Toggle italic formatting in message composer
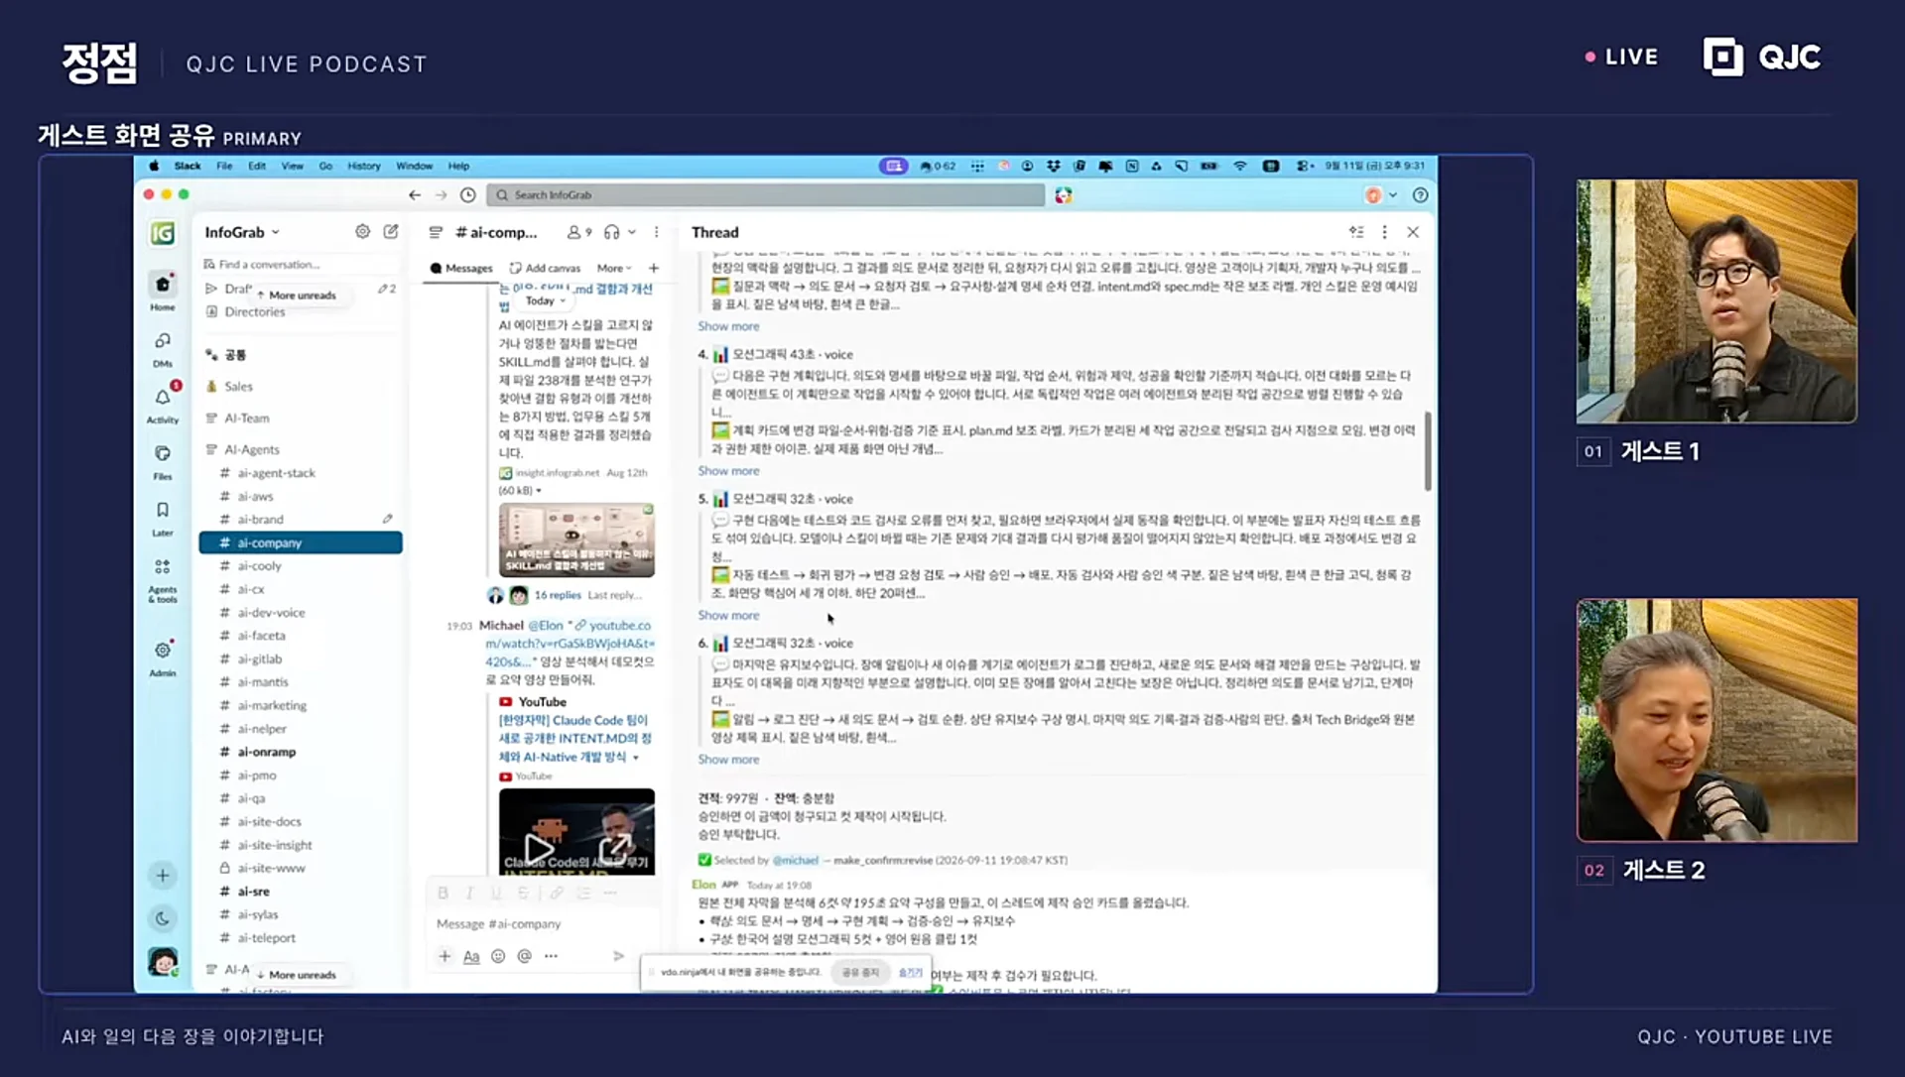Image resolution: width=1905 pixels, height=1077 pixels. [469, 894]
